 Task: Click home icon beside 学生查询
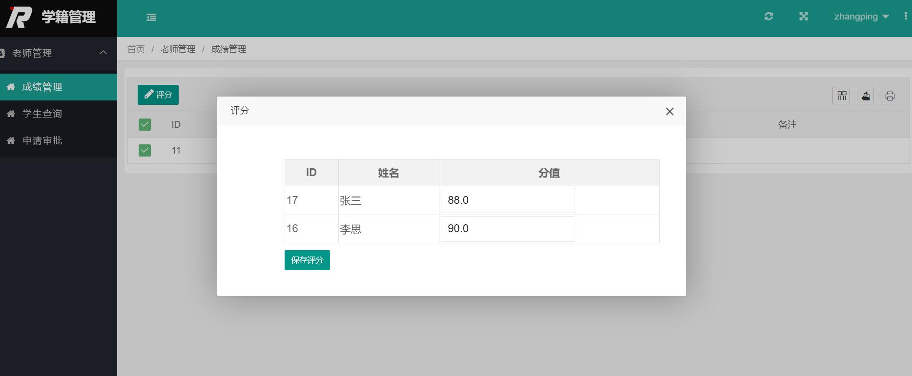pyautogui.click(x=11, y=114)
